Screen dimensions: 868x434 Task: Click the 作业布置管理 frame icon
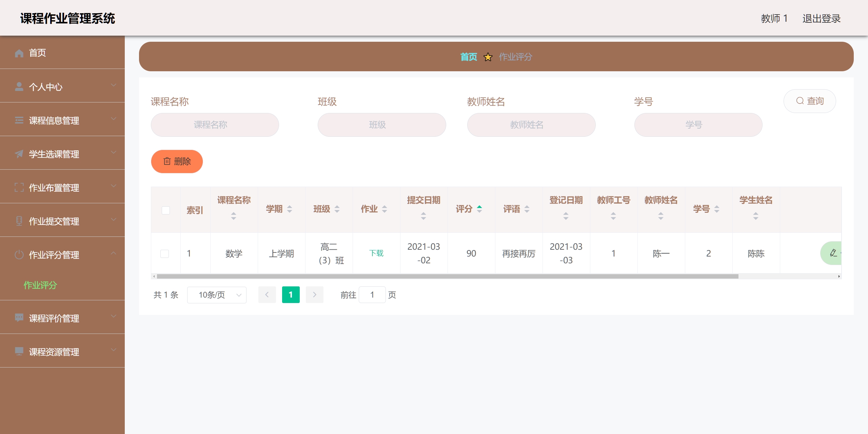(x=19, y=187)
